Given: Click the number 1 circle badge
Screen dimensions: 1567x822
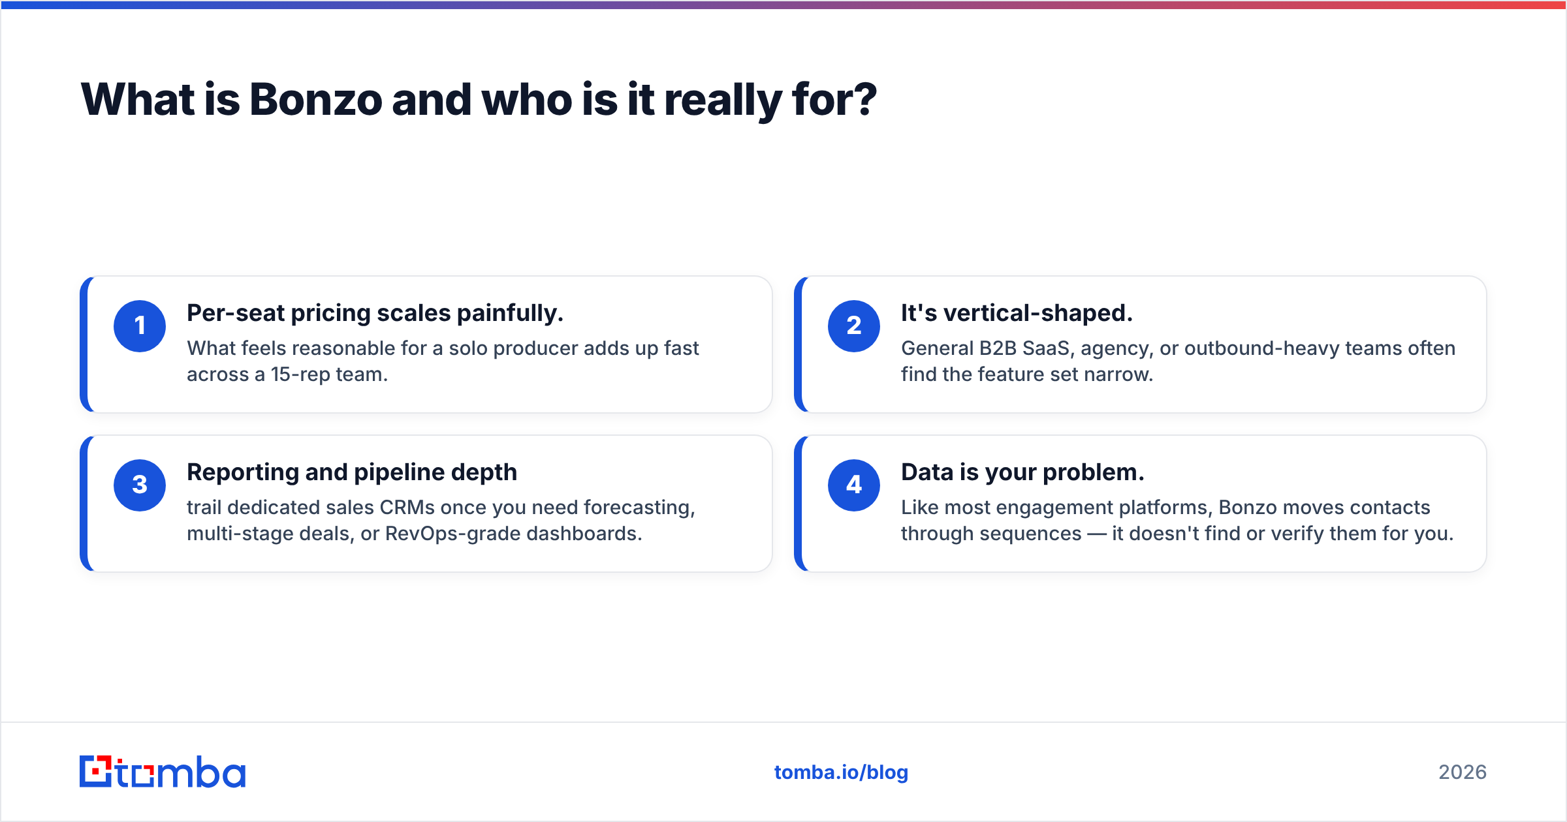Looking at the screenshot, I should [140, 326].
